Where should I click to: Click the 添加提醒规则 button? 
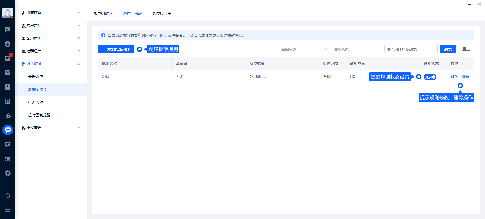click(116, 49)
